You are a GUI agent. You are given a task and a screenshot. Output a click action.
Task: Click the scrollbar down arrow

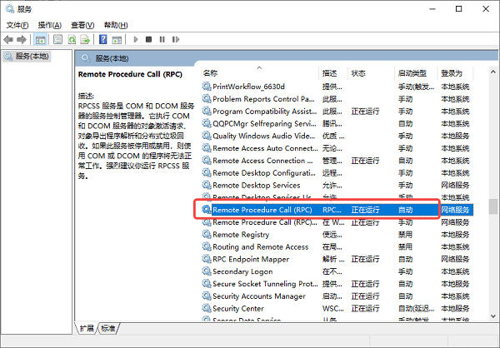(493, 316)
